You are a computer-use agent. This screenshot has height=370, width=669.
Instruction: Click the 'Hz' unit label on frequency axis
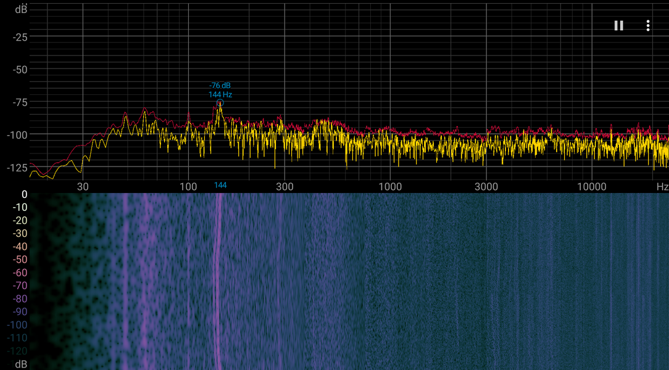662,187
